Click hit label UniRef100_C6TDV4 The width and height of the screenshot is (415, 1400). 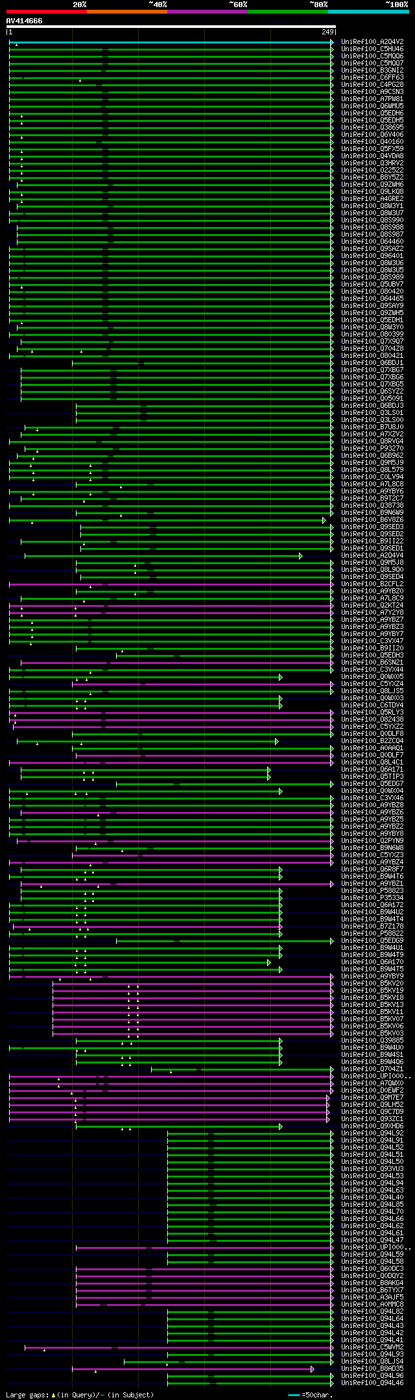click(x=372, y=706)
